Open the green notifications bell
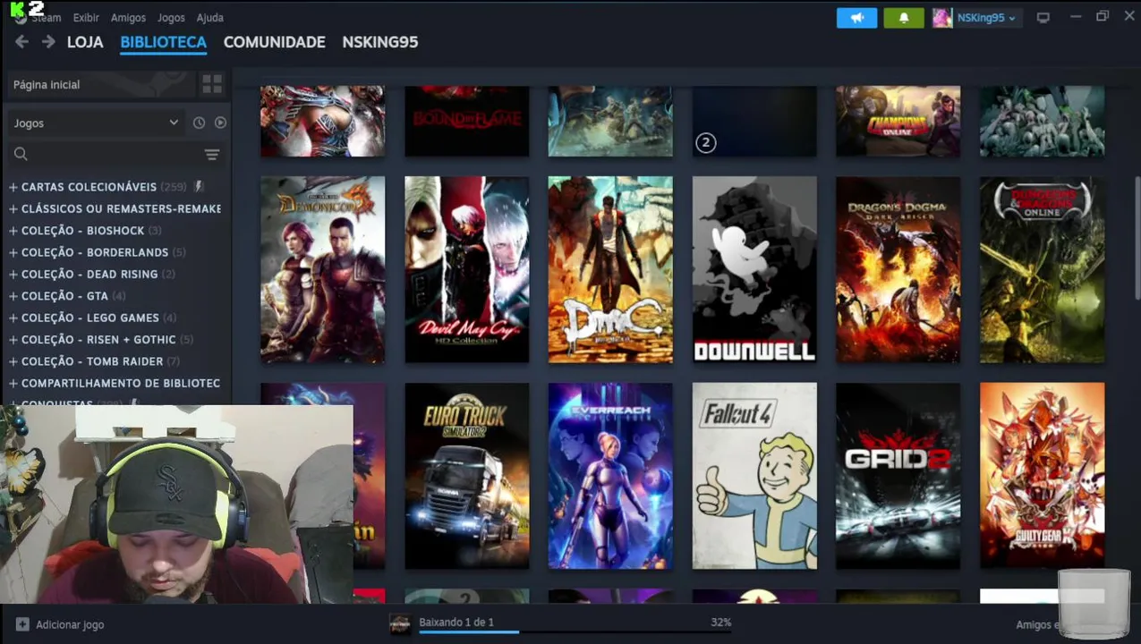 pyautogui.click(x=904, y=18)
